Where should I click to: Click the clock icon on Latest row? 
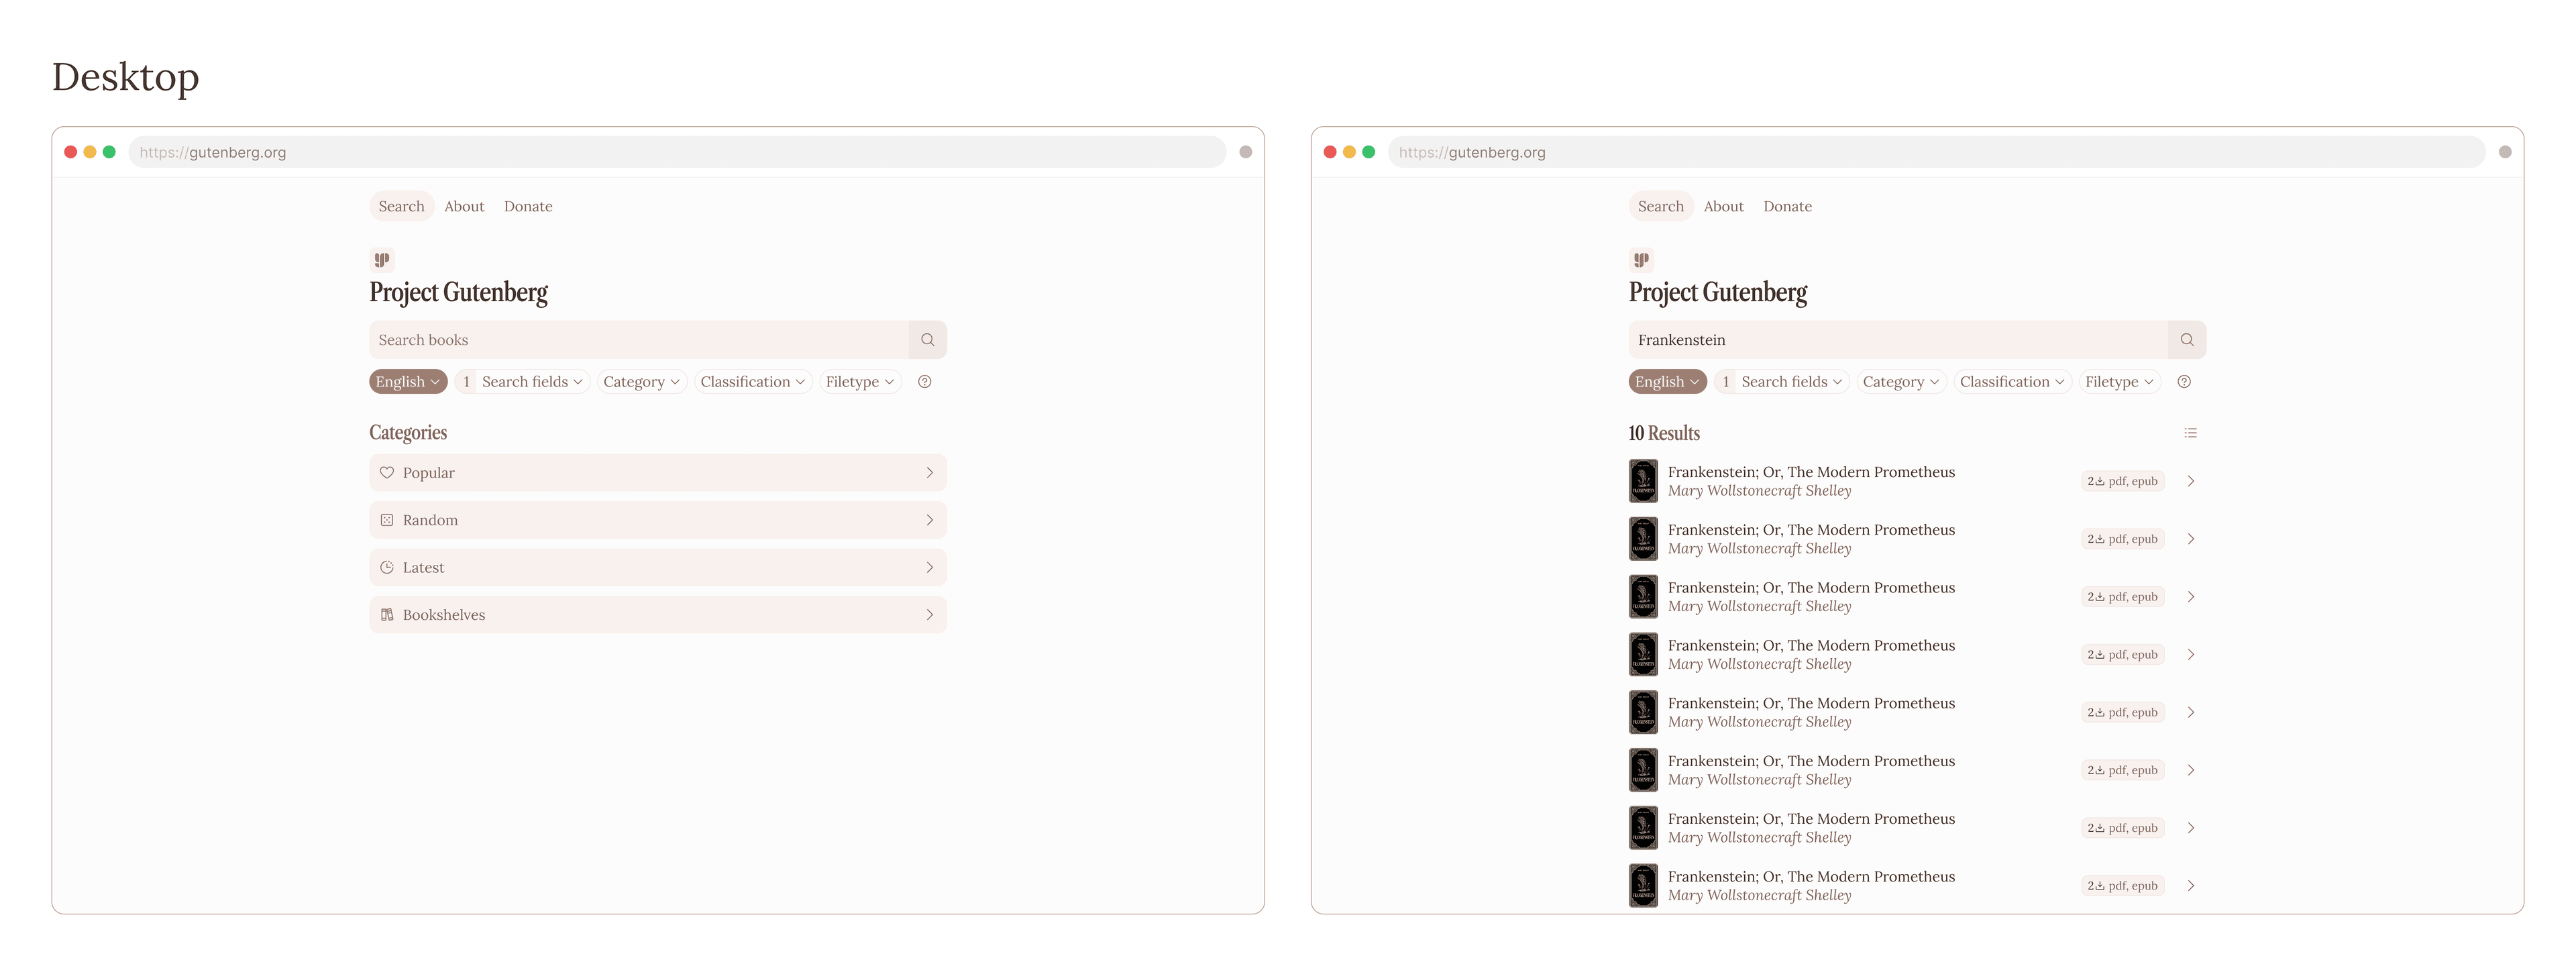click(387, 567)
